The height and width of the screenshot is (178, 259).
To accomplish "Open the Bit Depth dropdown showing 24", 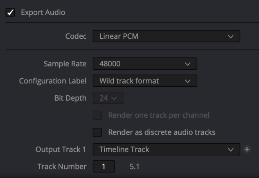I will [x=108, y=98].
